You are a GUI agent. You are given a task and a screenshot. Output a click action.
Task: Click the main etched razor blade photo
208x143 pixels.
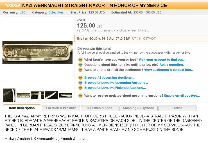37,52
